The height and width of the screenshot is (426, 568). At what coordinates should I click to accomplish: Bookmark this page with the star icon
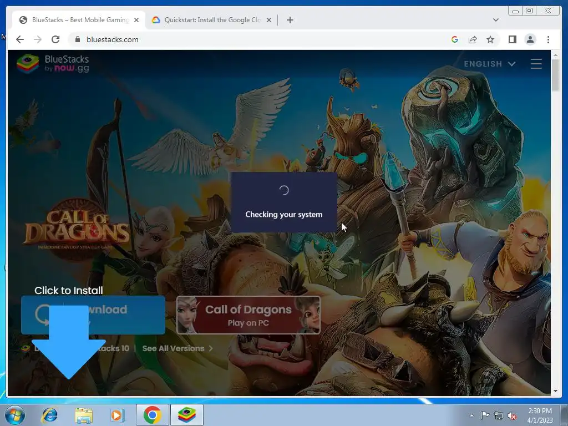pos(490,39)
